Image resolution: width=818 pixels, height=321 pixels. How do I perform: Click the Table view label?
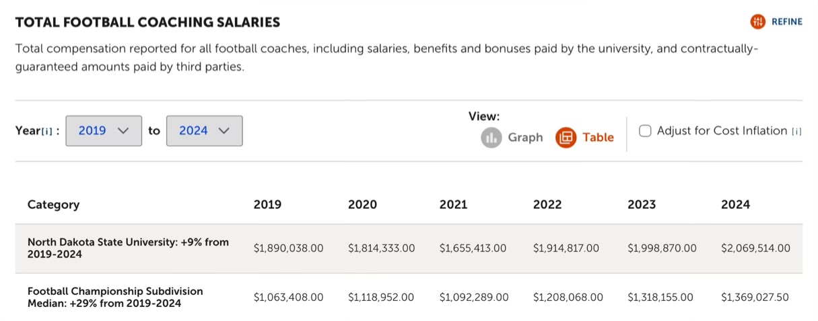coord(598,138)
